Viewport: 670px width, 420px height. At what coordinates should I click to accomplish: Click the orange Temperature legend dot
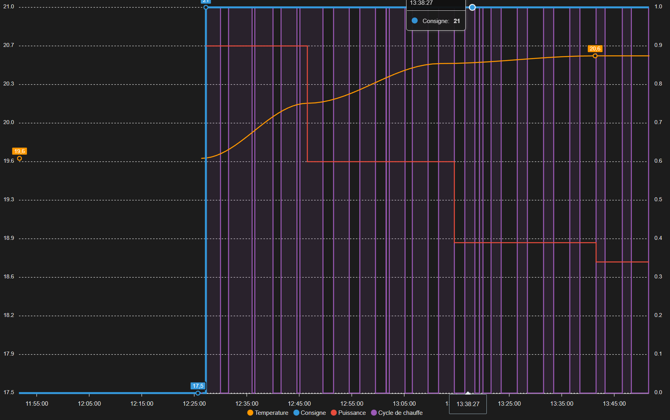tap(250, 413)
